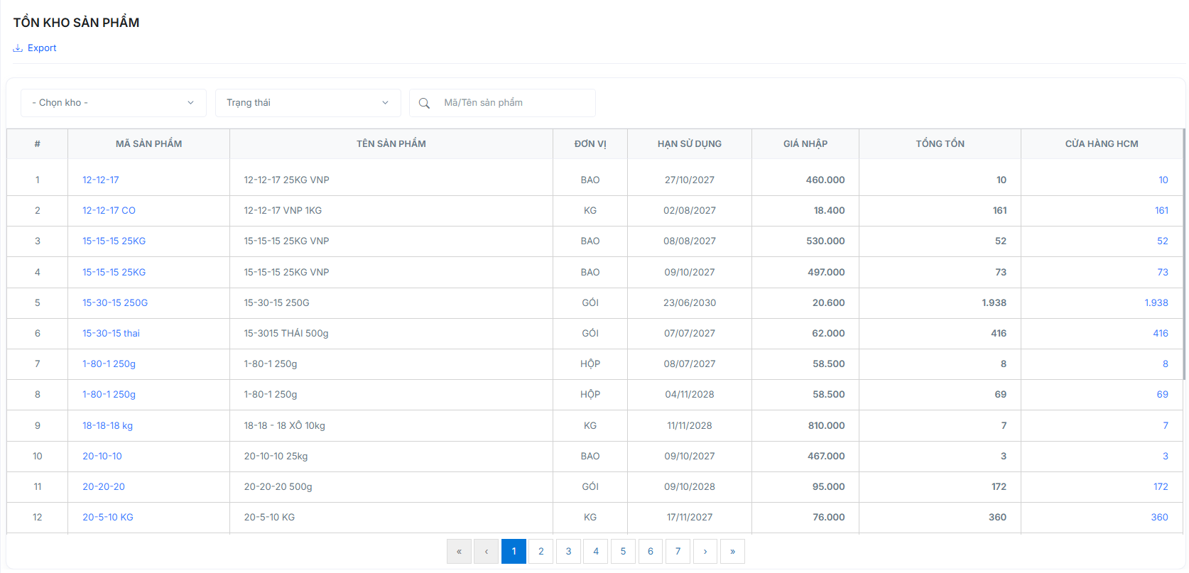
Task: Go to the previous page arrow
Action: point(487,551)
